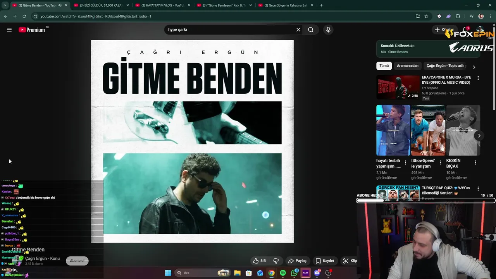Open Spotify from the taskbar

pos(283,273)
